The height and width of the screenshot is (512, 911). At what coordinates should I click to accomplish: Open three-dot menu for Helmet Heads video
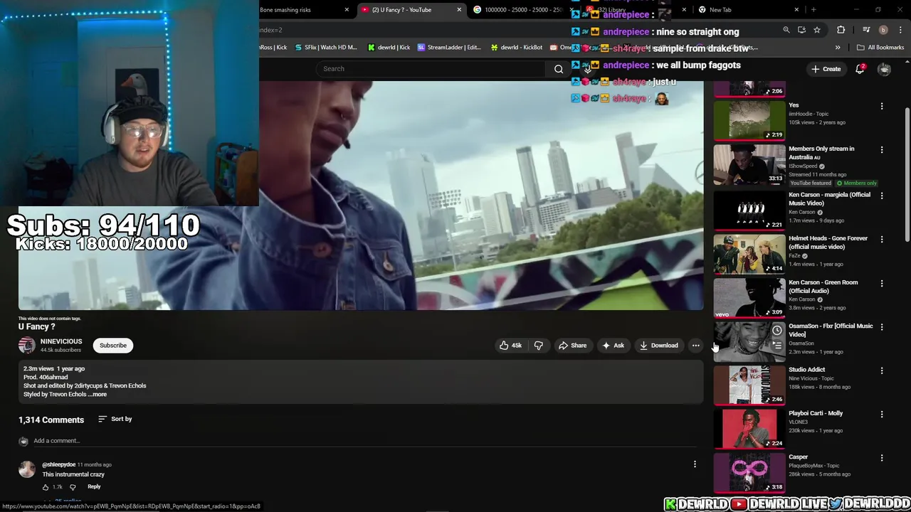click(x=882, y=240)
